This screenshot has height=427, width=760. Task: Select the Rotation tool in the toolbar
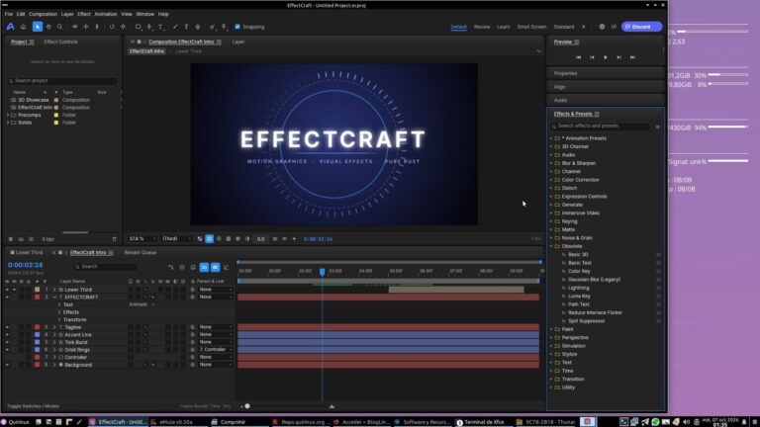[112, 27]
